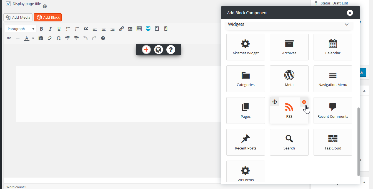Image resolution: width=373 pixels, height=189 pixels.
Task: Click the question mark in floating bar
Action: pyautogui.click(x=171, y=50)
